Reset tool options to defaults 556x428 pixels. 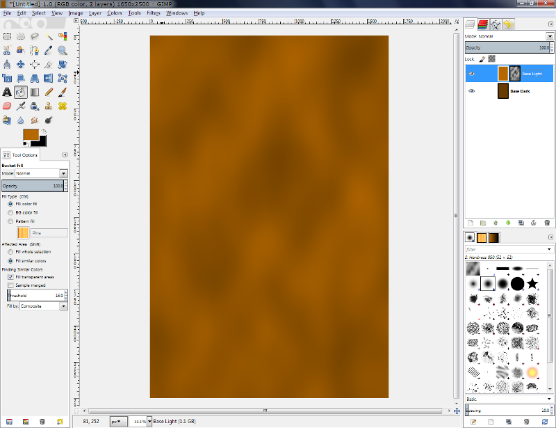(60, 422)
